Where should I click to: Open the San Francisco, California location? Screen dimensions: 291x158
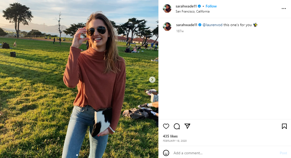click(192, 11)
